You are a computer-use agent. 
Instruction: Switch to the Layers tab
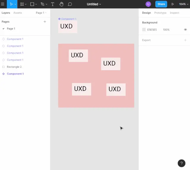pos(6,13)
